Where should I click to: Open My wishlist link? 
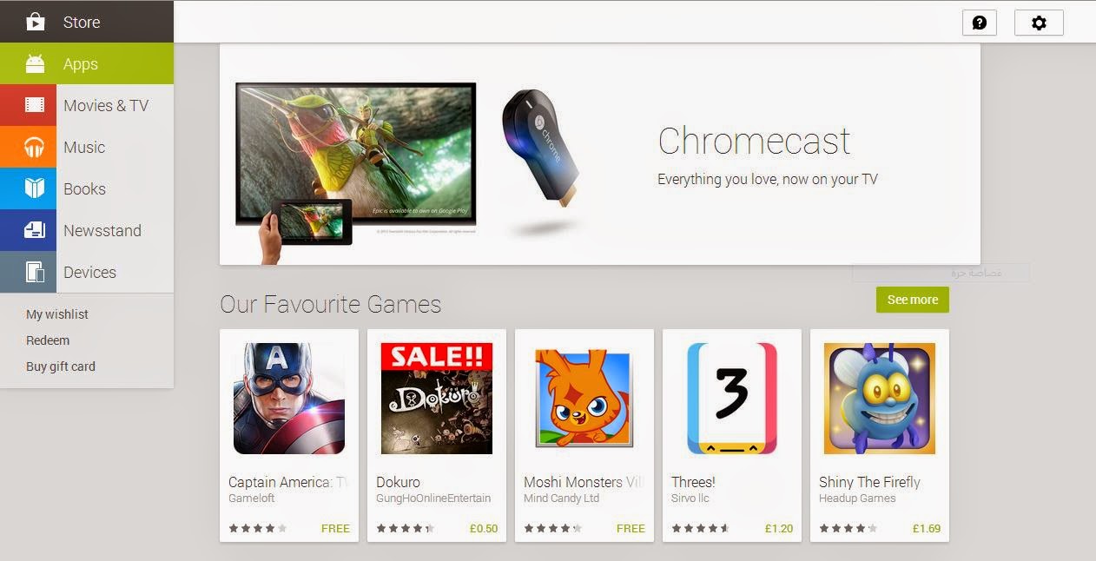tap(57, 314)
